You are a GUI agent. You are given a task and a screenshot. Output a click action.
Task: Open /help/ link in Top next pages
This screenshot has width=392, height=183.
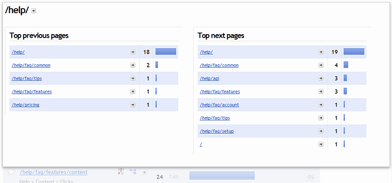point(206,52)
